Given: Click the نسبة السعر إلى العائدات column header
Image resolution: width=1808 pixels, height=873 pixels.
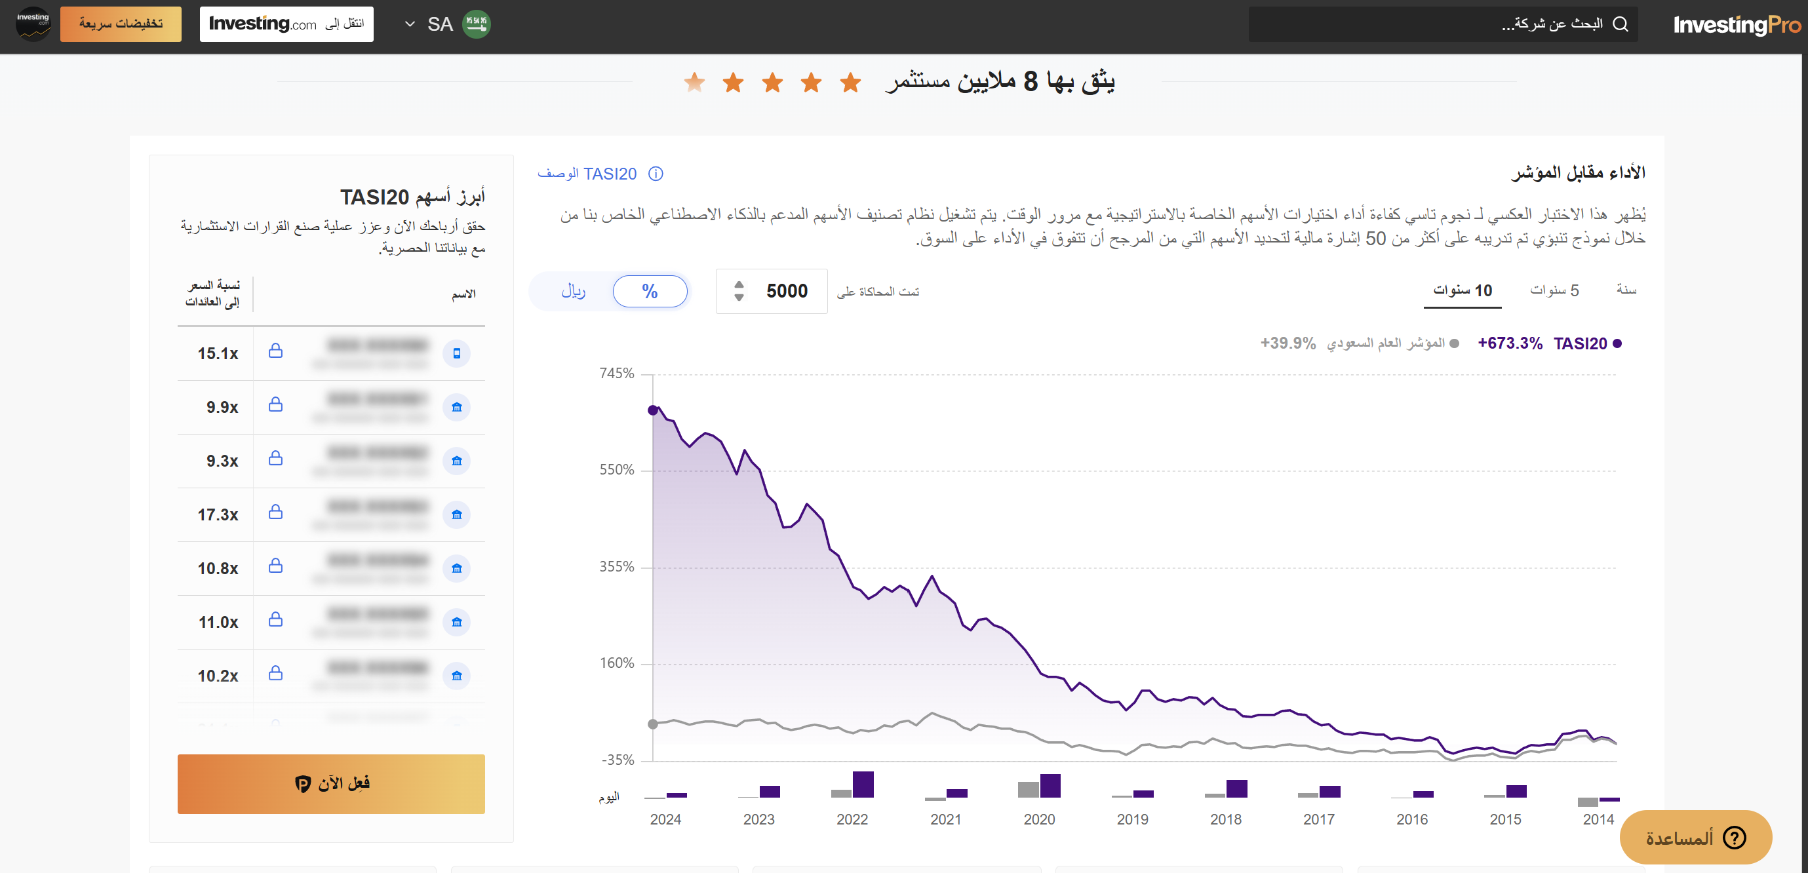Looking at the screenshot, I should pos(212,294).
